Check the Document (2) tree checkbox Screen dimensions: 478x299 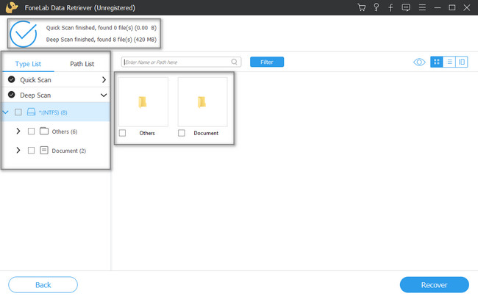pos(31,151)
